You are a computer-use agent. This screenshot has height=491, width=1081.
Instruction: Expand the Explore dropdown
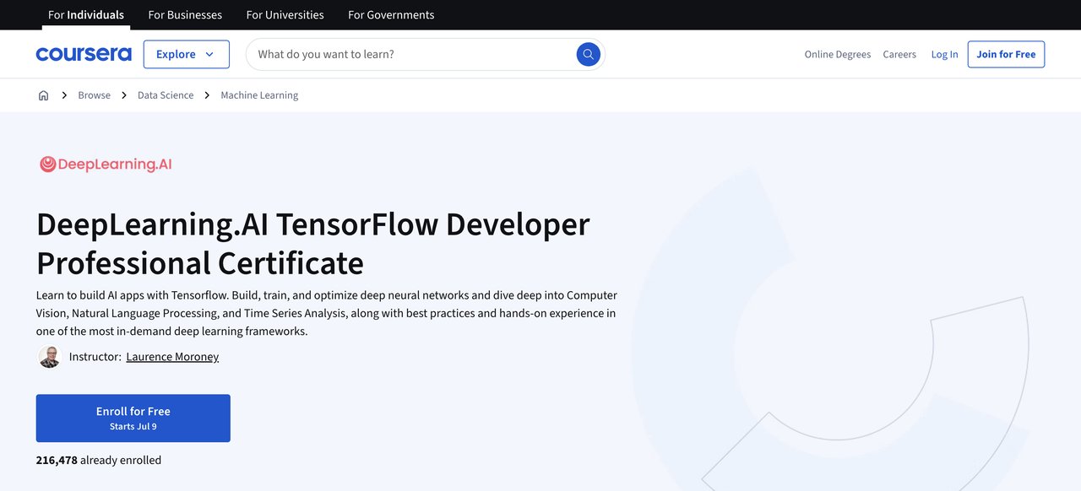click(x=186, y=54)
